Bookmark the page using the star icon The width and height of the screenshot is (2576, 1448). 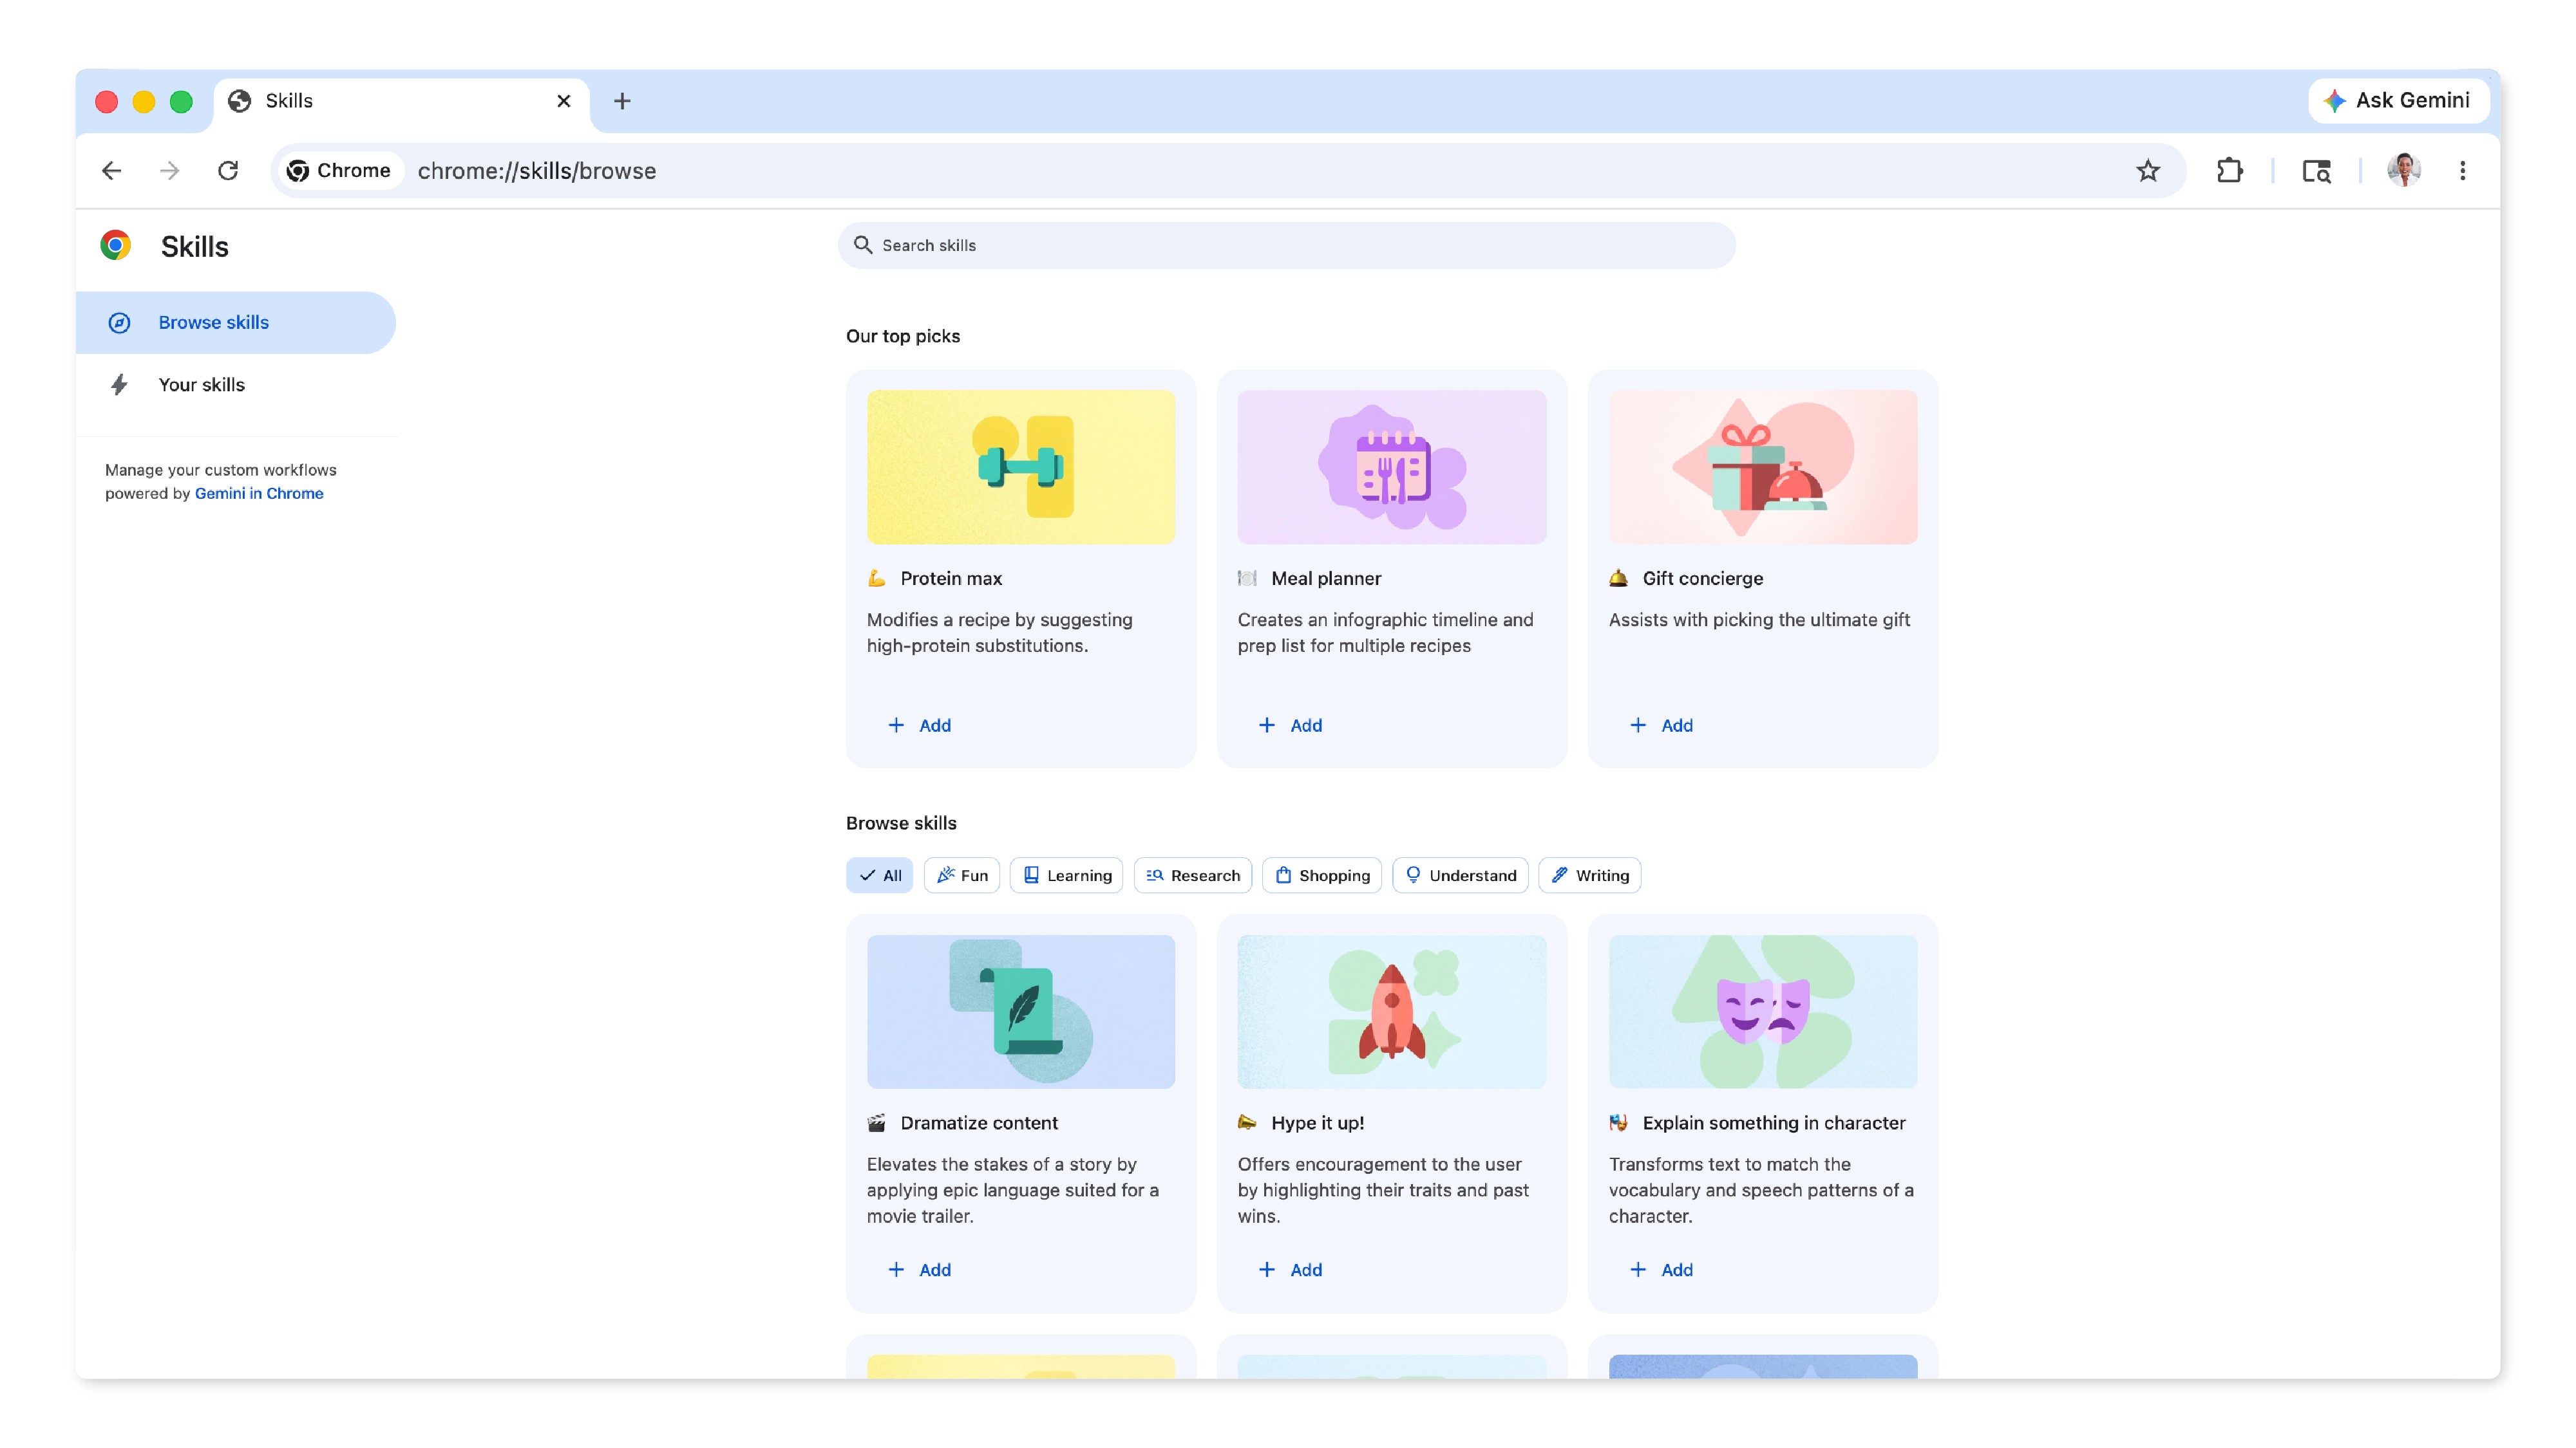[2148, 170]
